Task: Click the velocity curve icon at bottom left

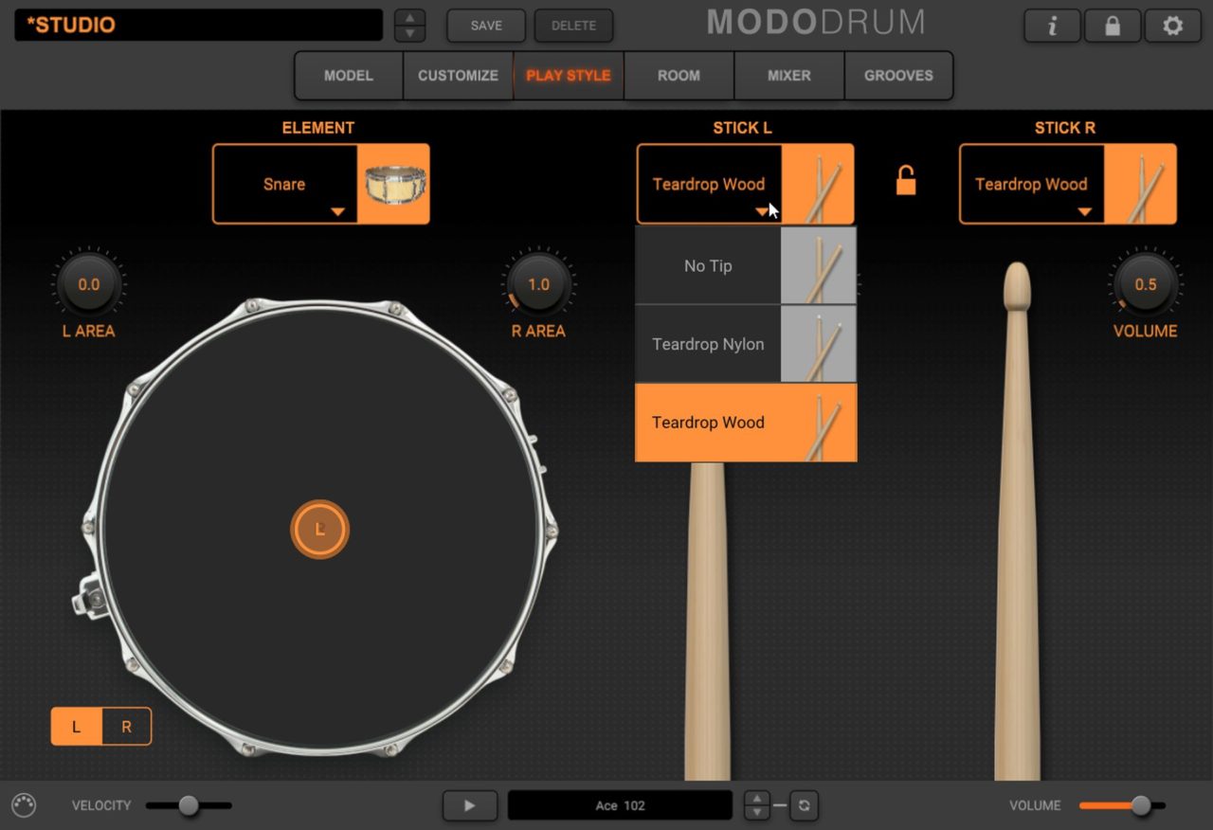Action: (x=24, y=805)
